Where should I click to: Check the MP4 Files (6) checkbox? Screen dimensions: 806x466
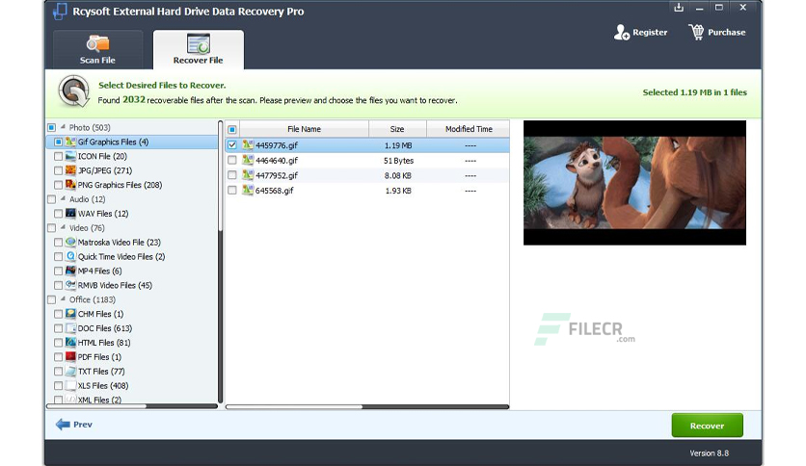click(58, 271)
